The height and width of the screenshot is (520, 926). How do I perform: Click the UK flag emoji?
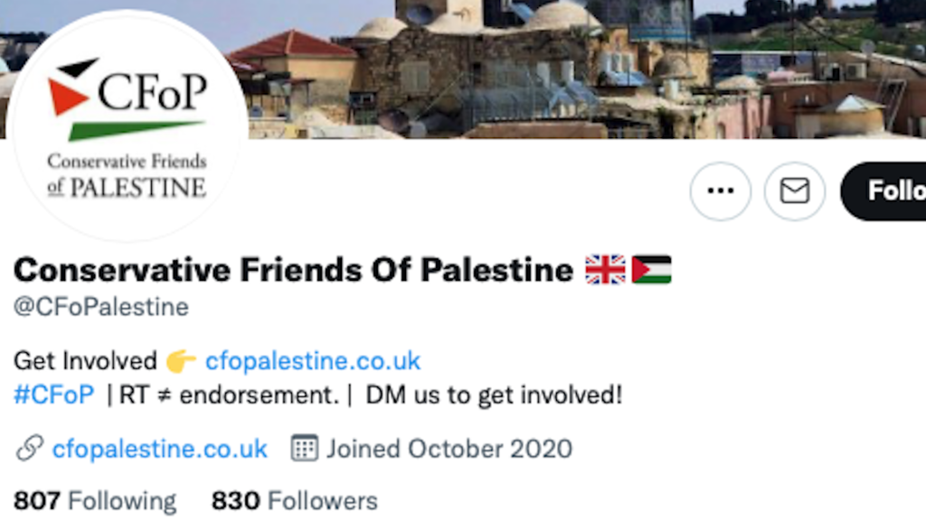(605, 270)
